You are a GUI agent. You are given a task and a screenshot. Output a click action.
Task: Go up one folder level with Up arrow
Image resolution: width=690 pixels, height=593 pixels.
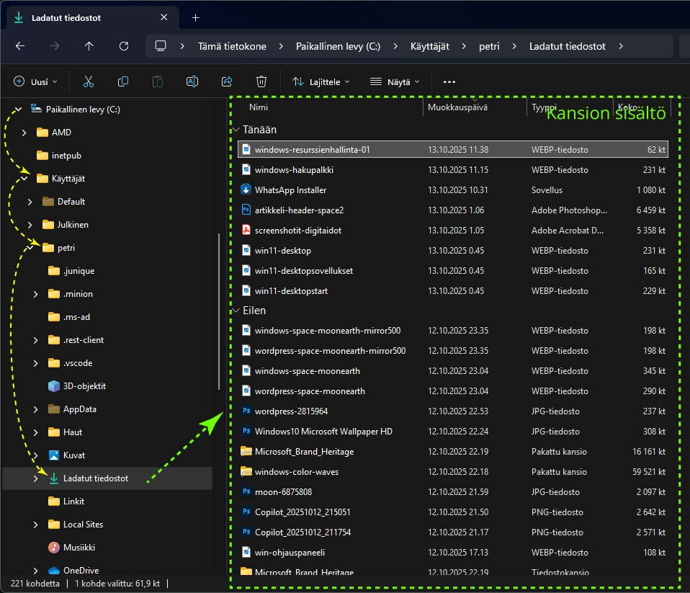click(89, 46)
